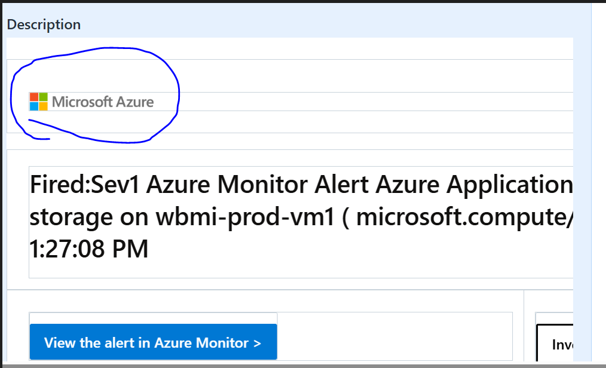Image resolution: width=606 pixels, height=368 pixels.
Task: Click the blue square of the Microsoft logo
Action: tap(34, 106)
